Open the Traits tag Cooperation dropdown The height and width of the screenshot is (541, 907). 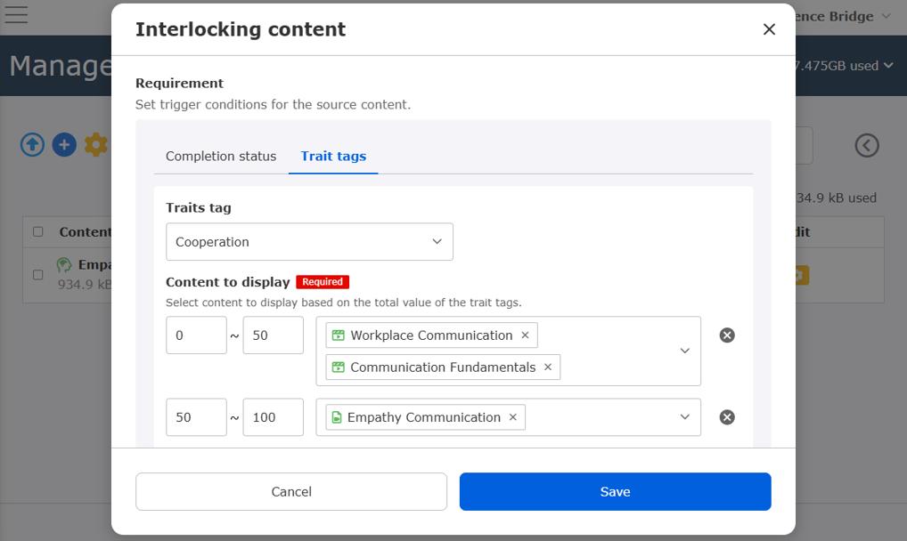[x=309, y=242]
